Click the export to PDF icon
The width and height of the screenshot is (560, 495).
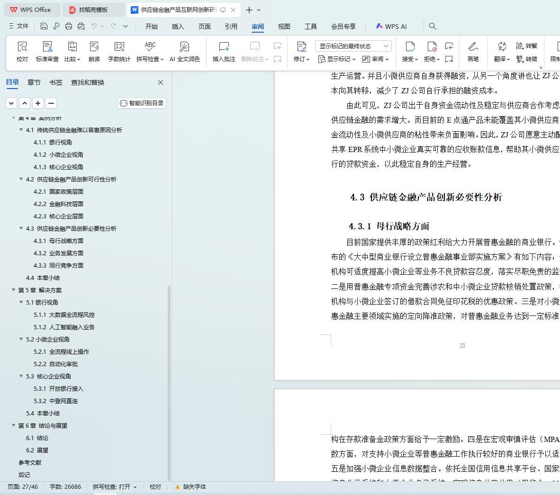tap(56, 26)
